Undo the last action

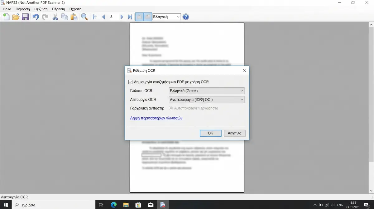(x=36, y=17)
